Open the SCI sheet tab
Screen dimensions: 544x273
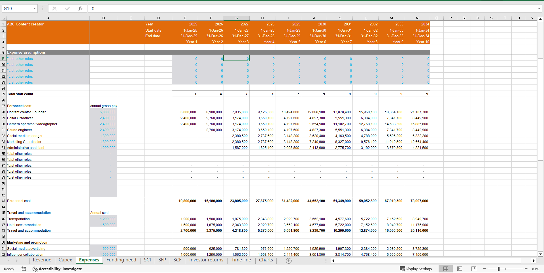coord(147,260)
